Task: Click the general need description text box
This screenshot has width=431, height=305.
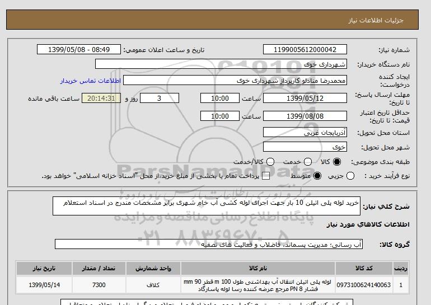Action: [207, 206]
